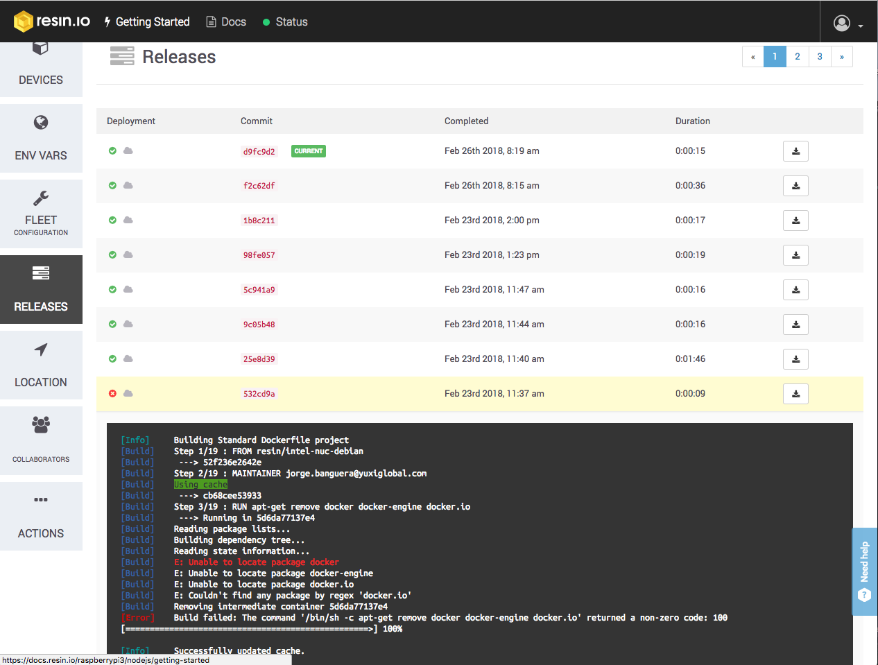This screenshot has width=878, height=665.
Task: Click the cloud icon in the 532cd9a row
Action: (128, 393)
